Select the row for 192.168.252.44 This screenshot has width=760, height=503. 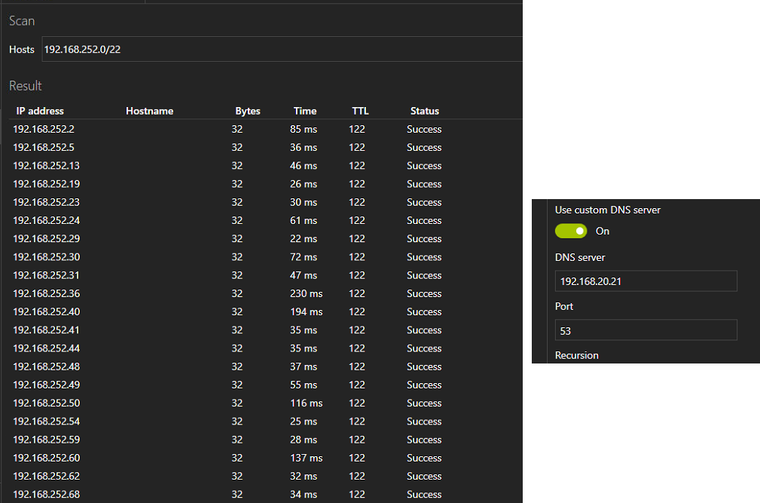265,348
